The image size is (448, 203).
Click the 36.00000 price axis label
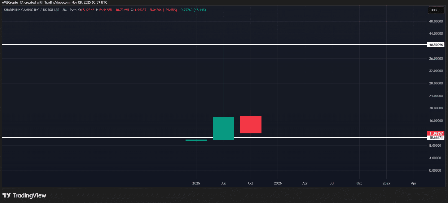pos(436,58)
